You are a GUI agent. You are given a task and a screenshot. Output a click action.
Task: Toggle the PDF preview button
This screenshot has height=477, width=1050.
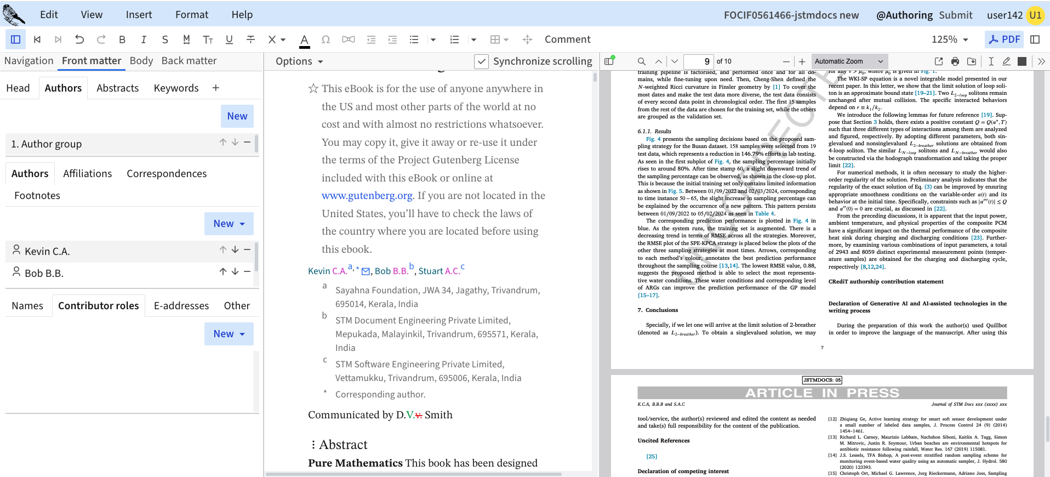1005,39
